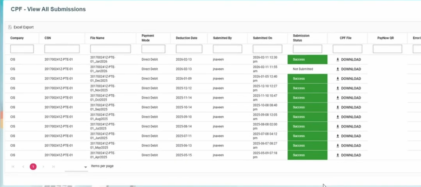
Task: Download the Dec2025 CPF file
Action: [348, 79]
